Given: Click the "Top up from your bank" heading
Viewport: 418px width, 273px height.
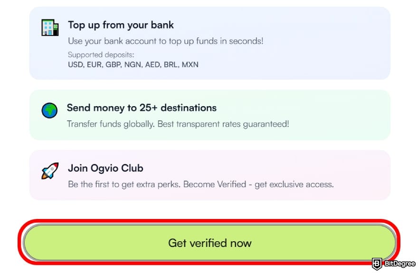Looking at the screenshot, I should coord(121,25).
